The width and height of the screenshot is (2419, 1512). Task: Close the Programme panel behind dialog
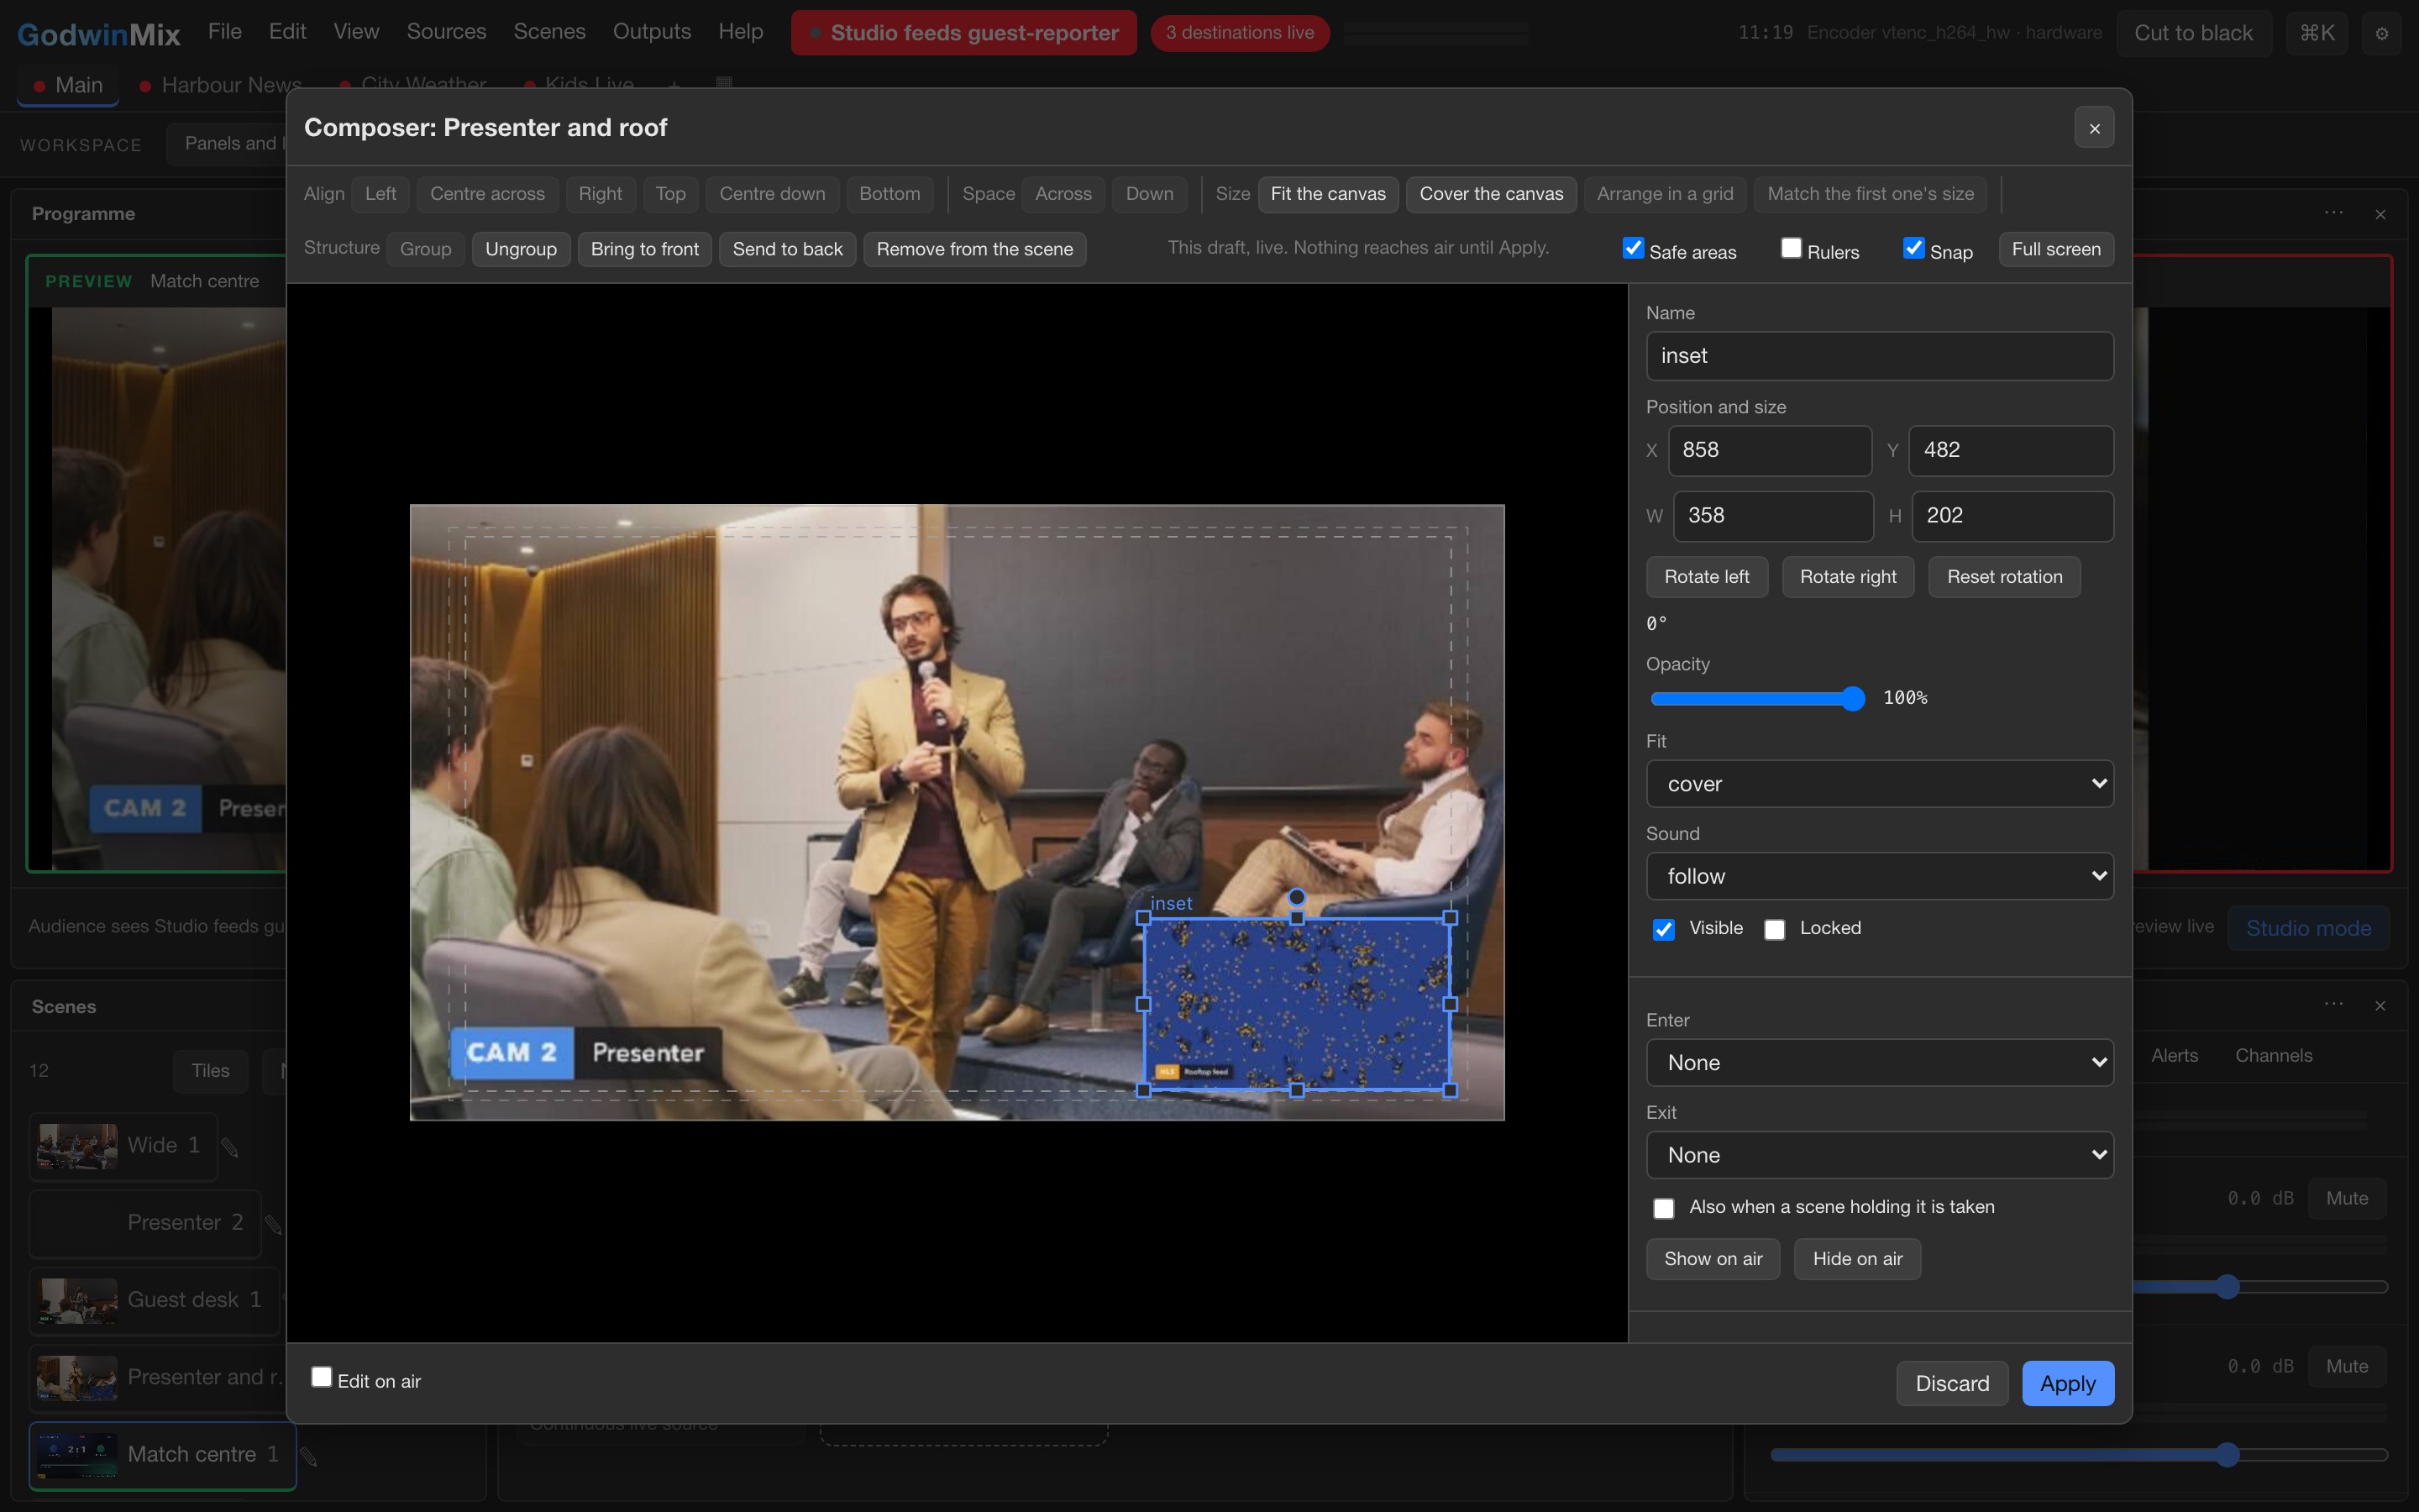pos(2381,214)
